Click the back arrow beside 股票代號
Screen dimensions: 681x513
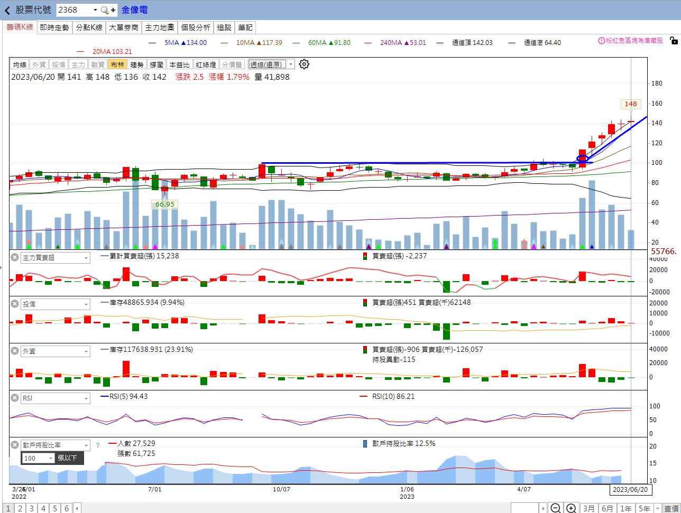point(7,10)
